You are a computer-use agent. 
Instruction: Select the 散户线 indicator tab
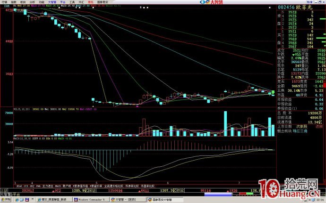(x=67, y=186)
